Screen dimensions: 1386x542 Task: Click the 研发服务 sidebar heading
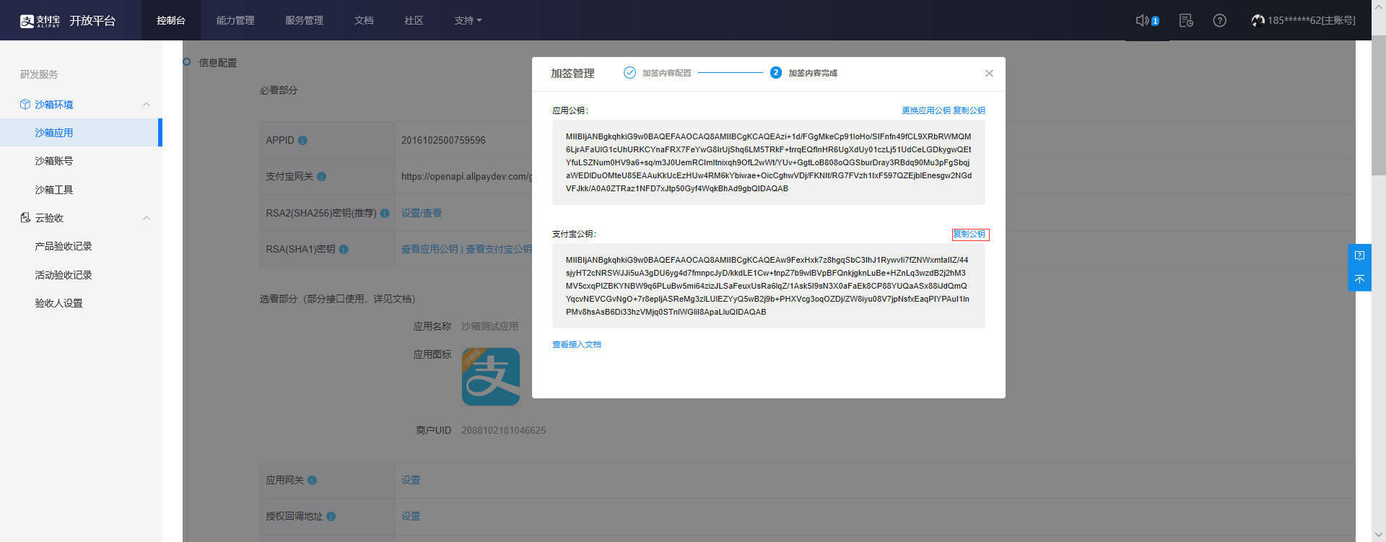pos(39,74)
